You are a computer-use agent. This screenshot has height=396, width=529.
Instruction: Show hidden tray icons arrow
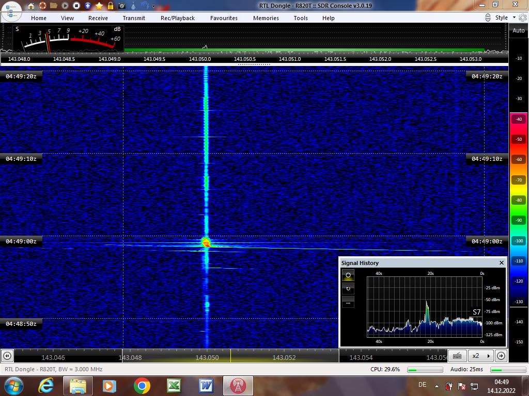click(437, 386)
